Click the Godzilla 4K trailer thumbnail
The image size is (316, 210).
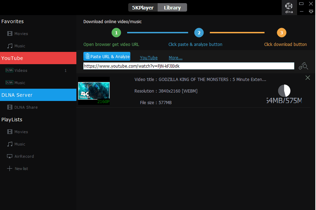(x=94, y=91)
